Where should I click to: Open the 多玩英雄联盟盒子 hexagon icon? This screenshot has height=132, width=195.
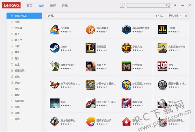126,29
